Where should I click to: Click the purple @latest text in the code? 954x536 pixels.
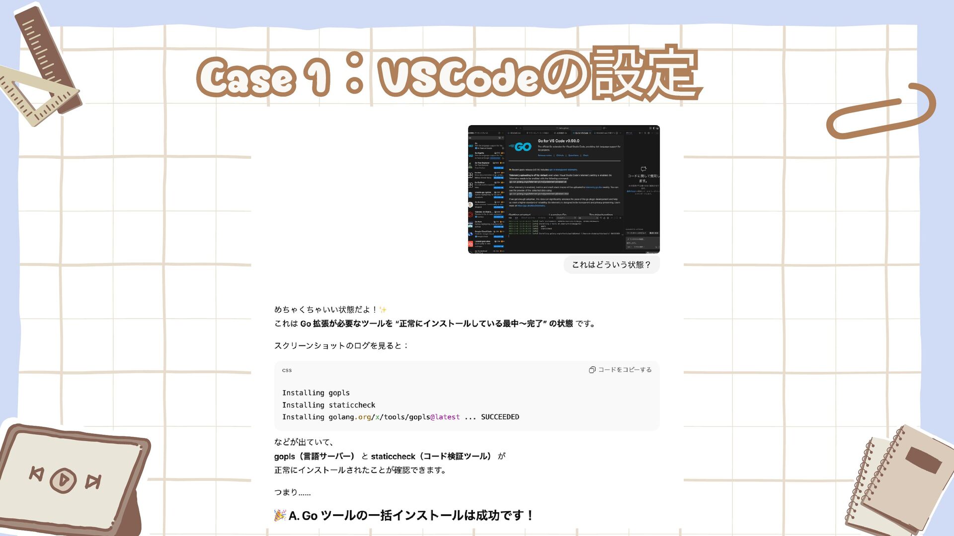tap(445, 417)
